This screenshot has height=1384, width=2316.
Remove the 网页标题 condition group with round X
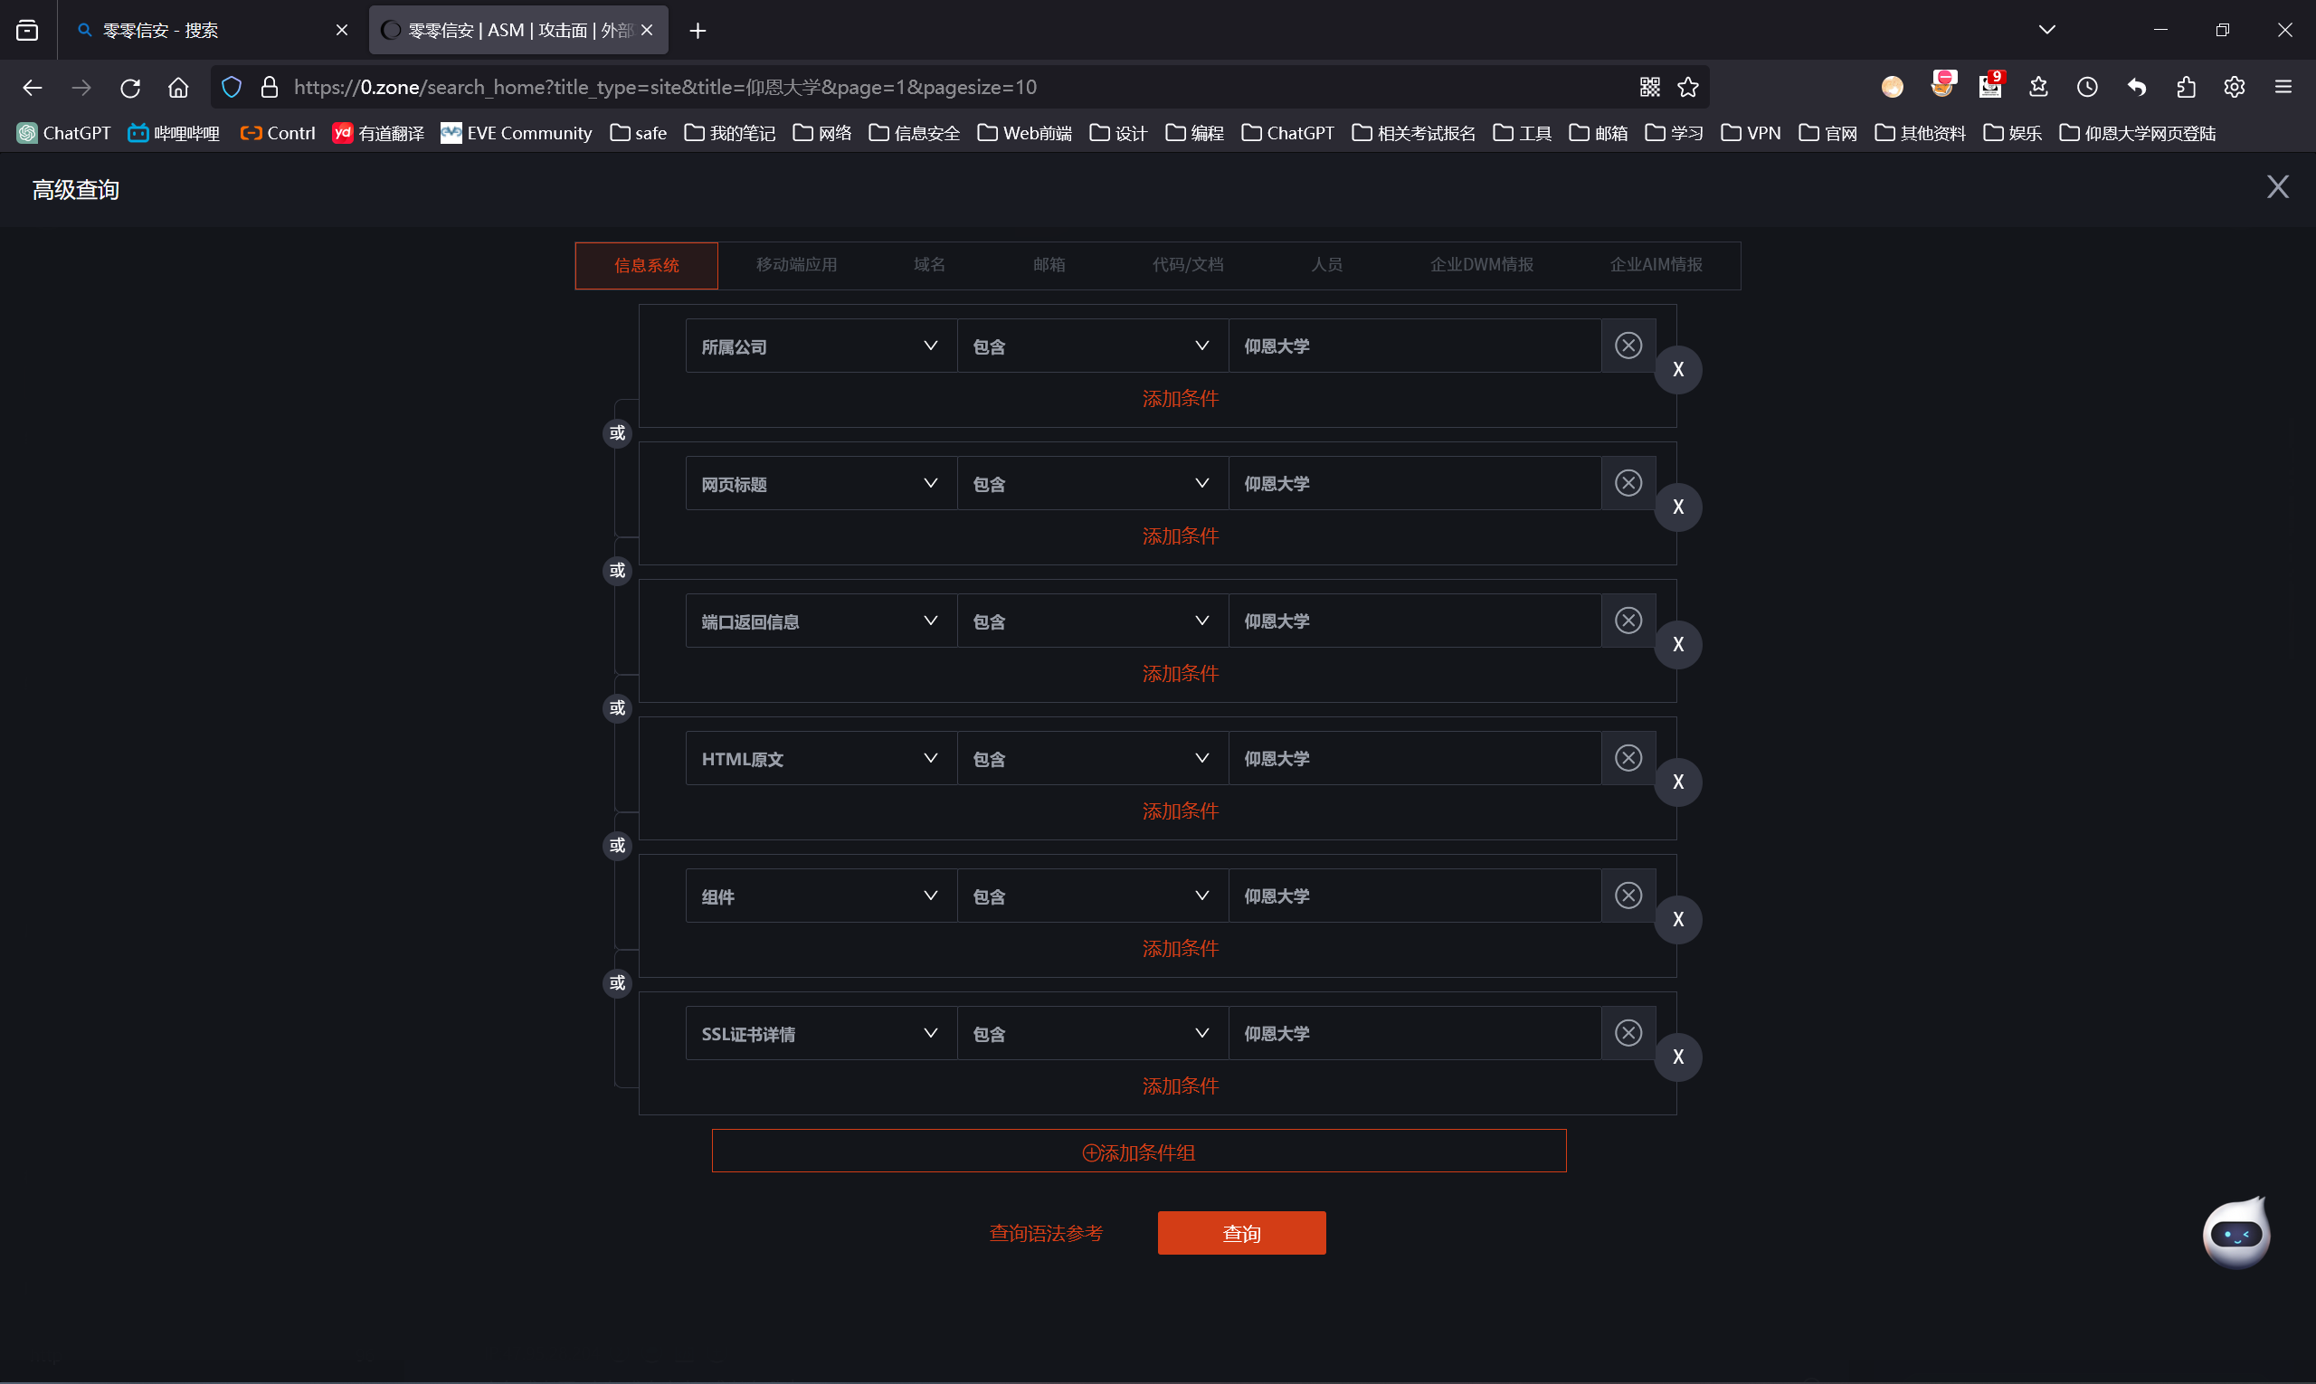1677,507
